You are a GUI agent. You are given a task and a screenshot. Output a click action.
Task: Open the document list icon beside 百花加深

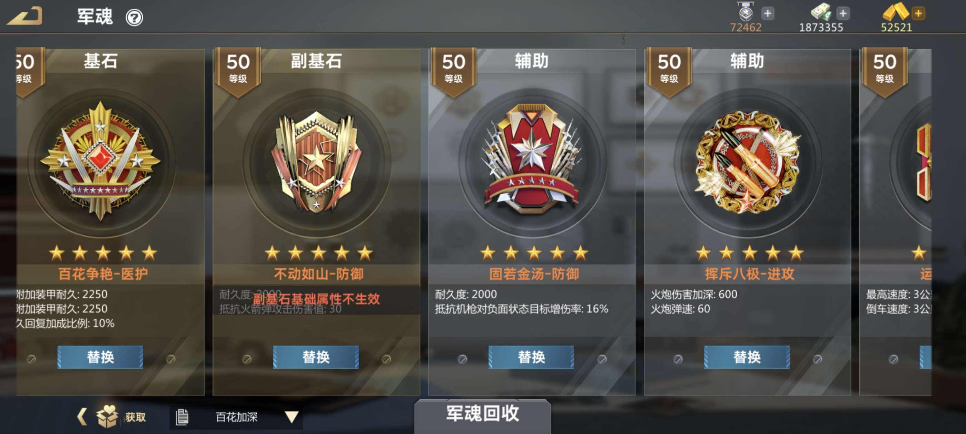182,416
